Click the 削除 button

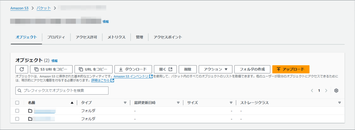point(188,69)
